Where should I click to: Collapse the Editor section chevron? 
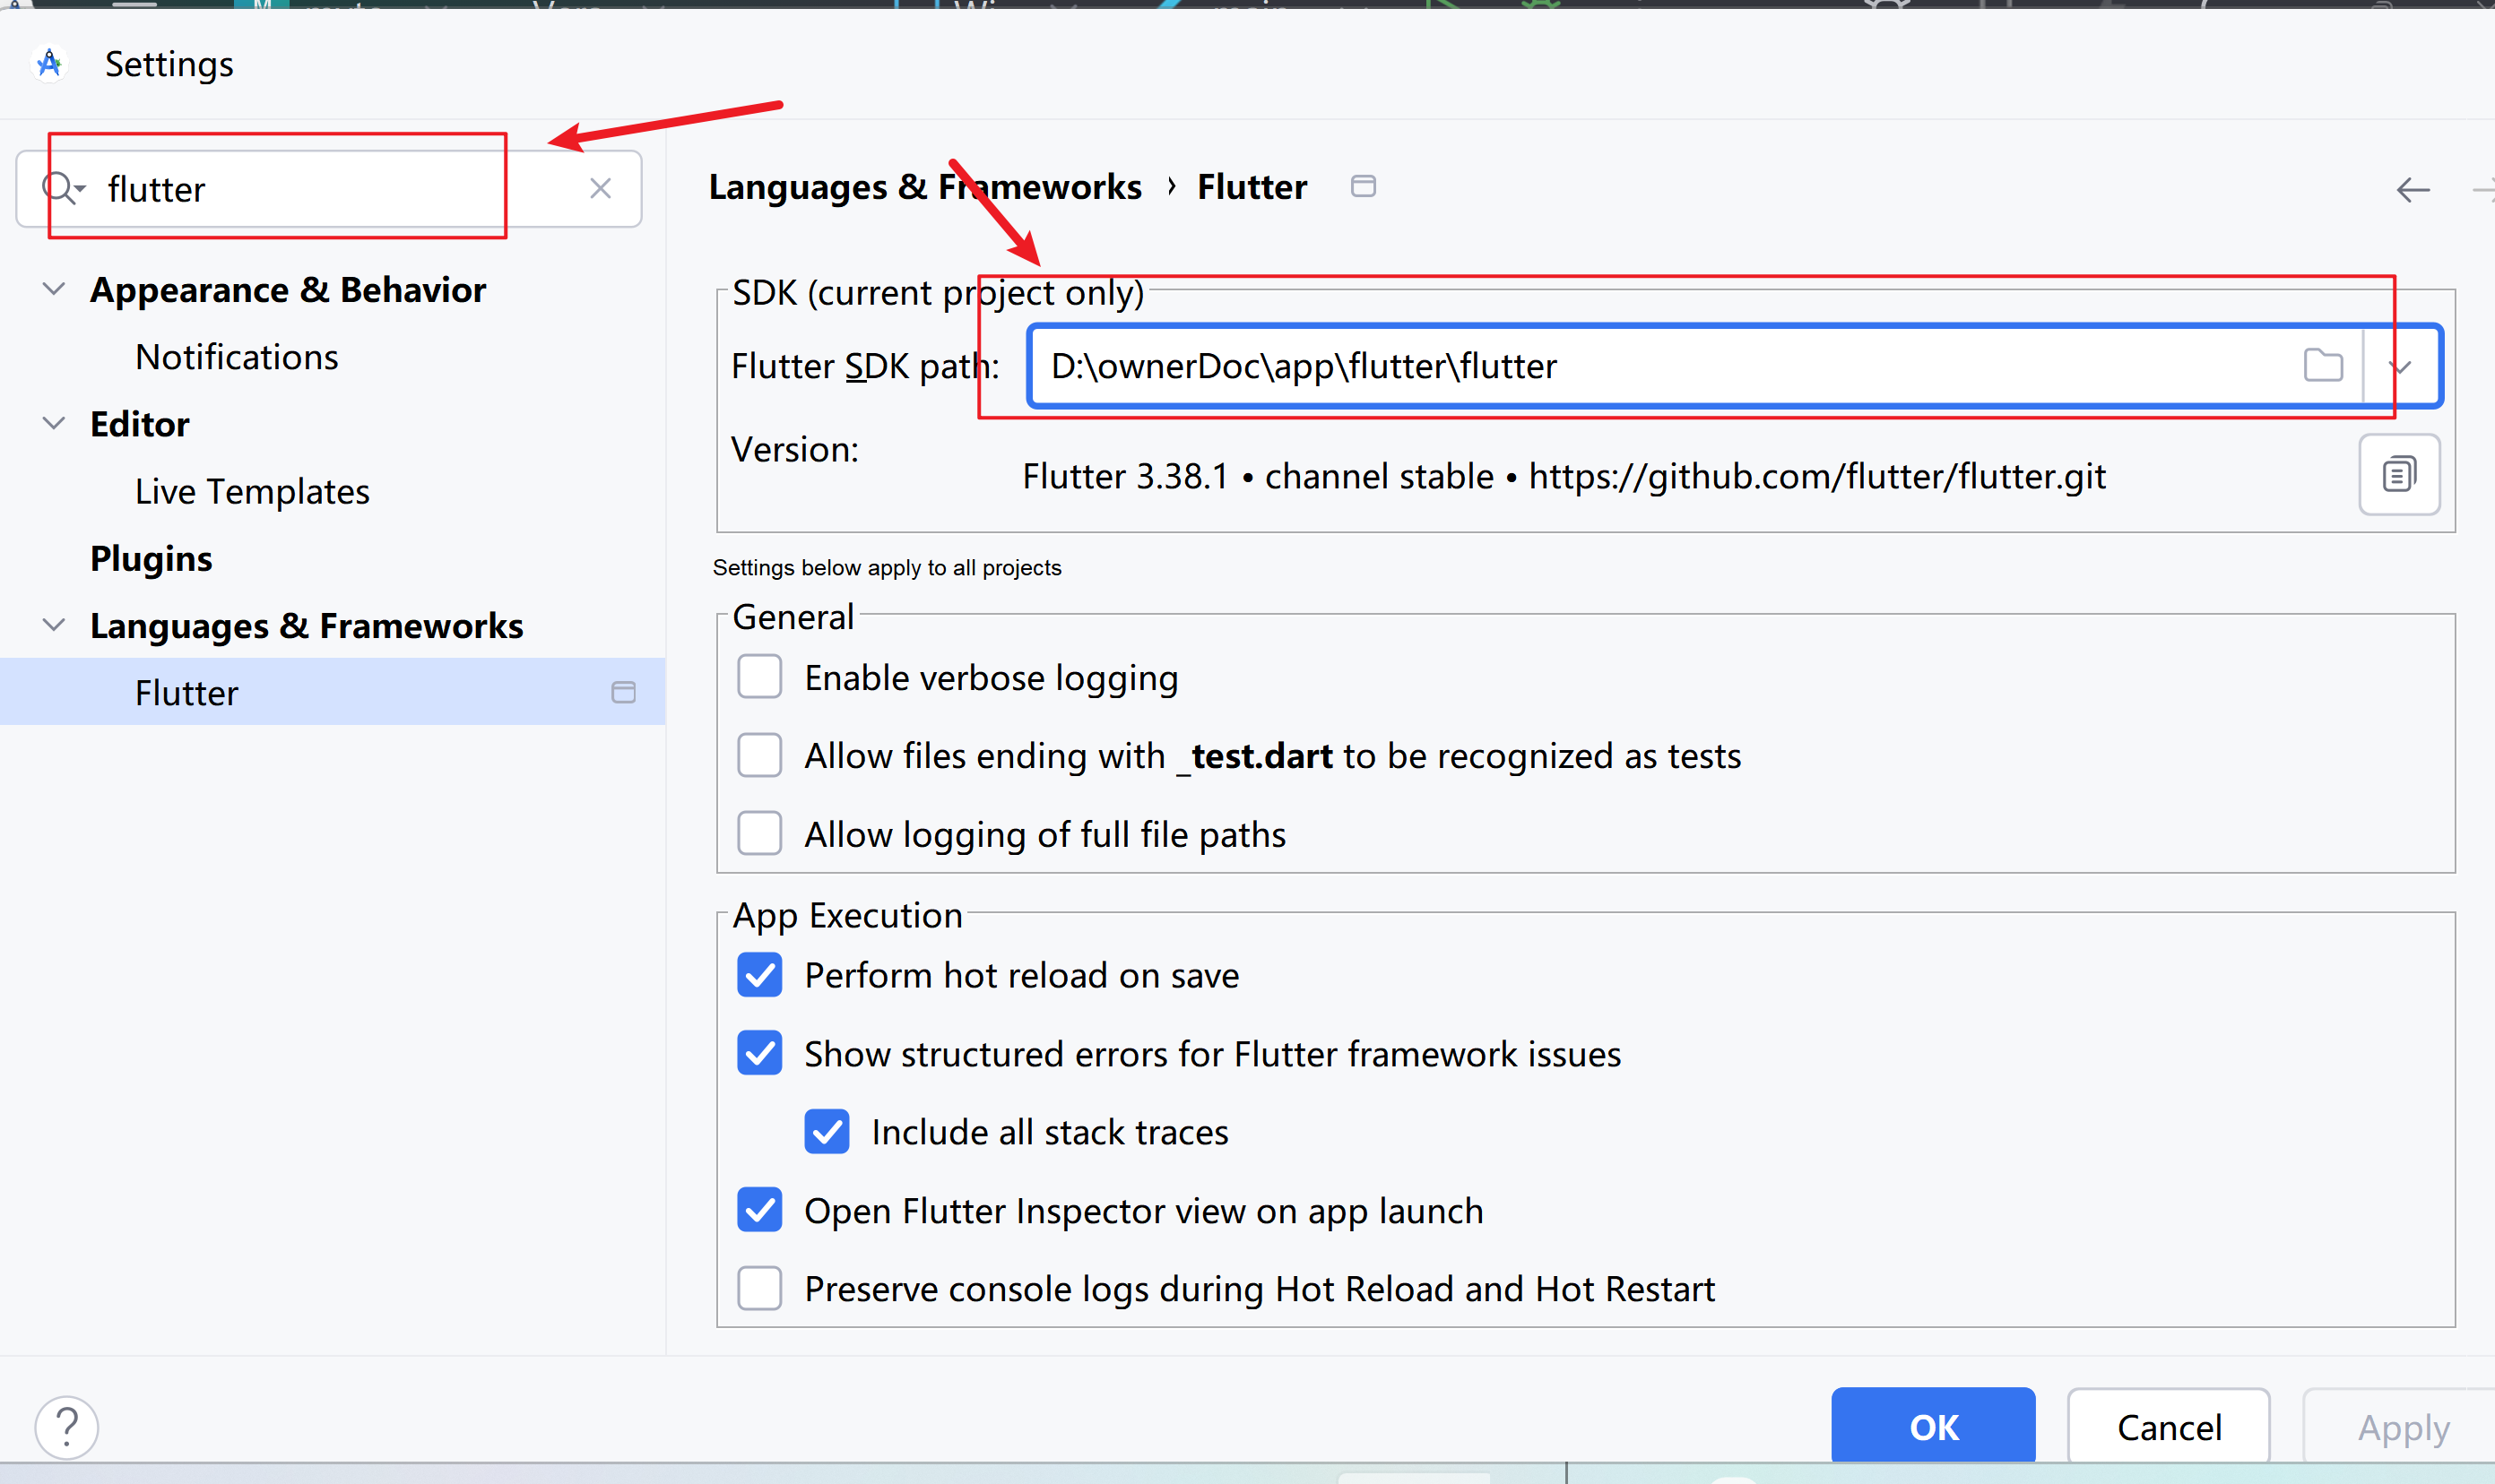coord(54,423)
